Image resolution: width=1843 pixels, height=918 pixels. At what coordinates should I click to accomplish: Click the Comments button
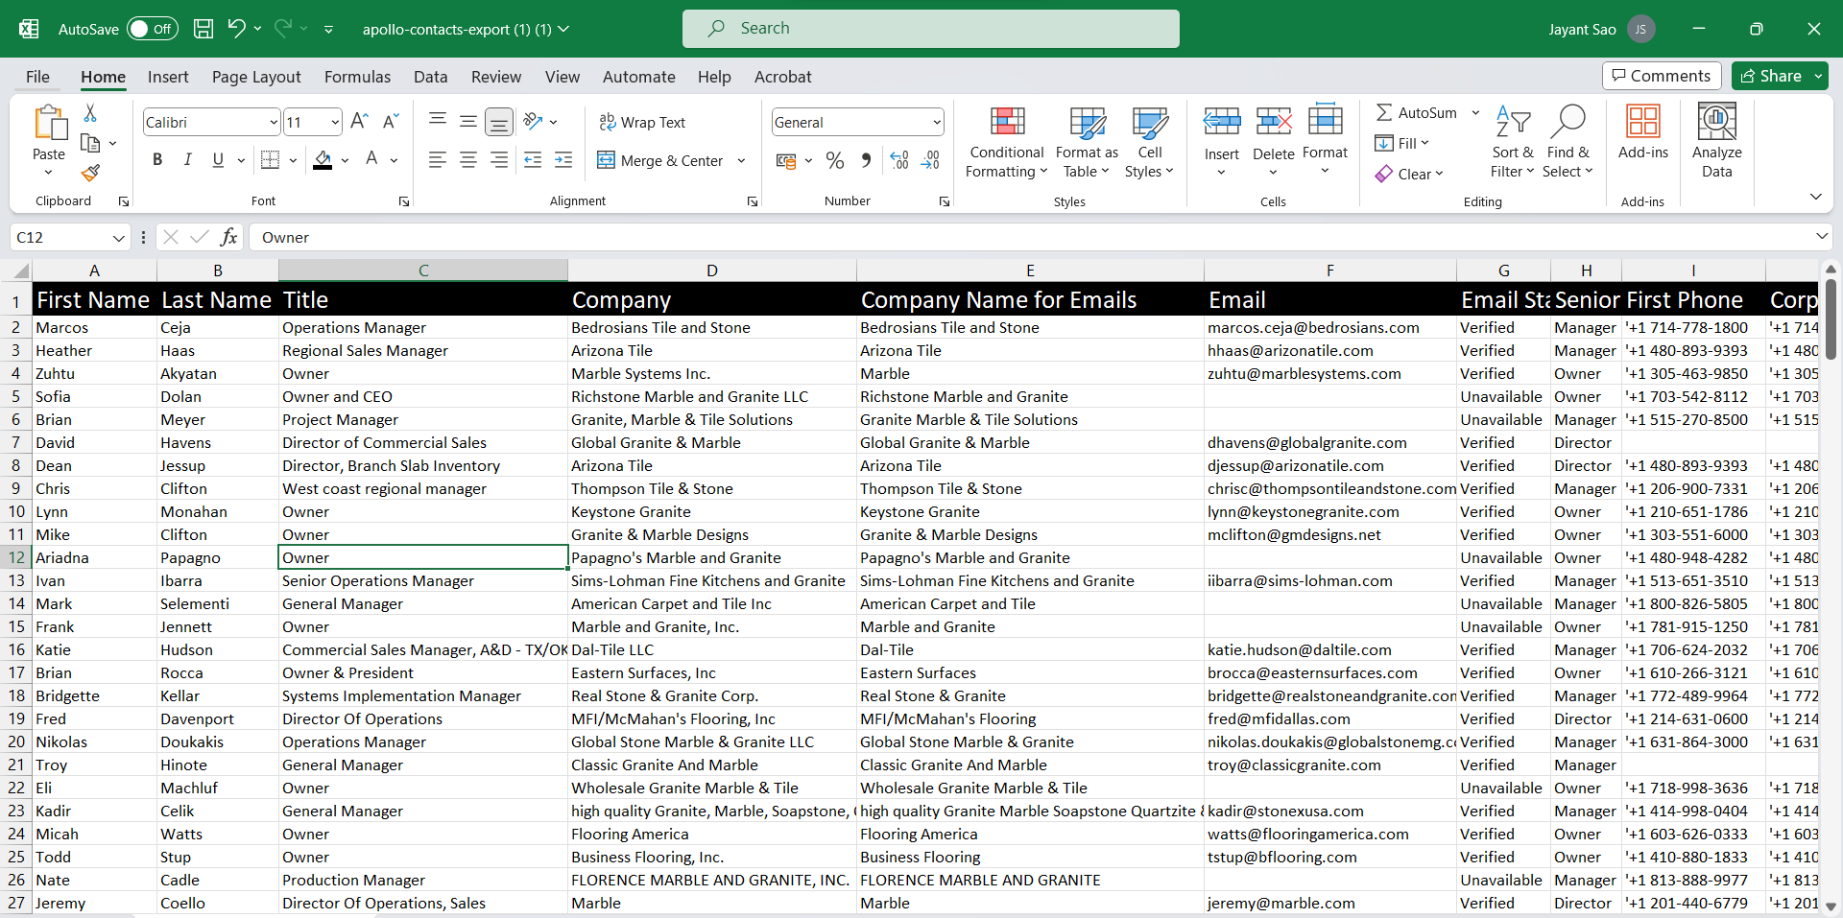click(1662, 76)
